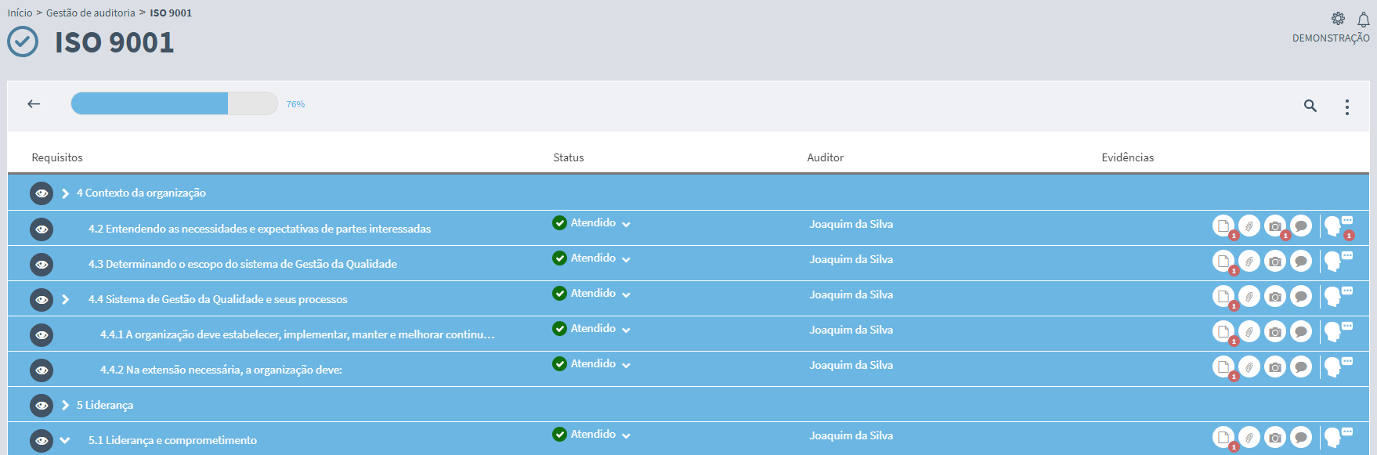Go back using the left arrow

(x=34, y=103)
